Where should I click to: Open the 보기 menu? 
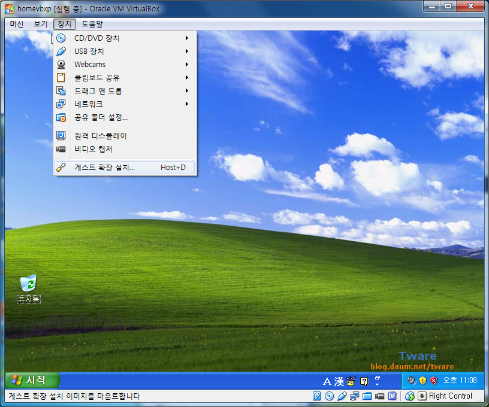click(x=41, y=24)
